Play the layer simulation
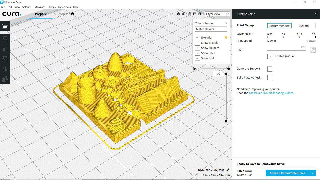The height and width of the screenshot is (180, 320). [195, 69]
